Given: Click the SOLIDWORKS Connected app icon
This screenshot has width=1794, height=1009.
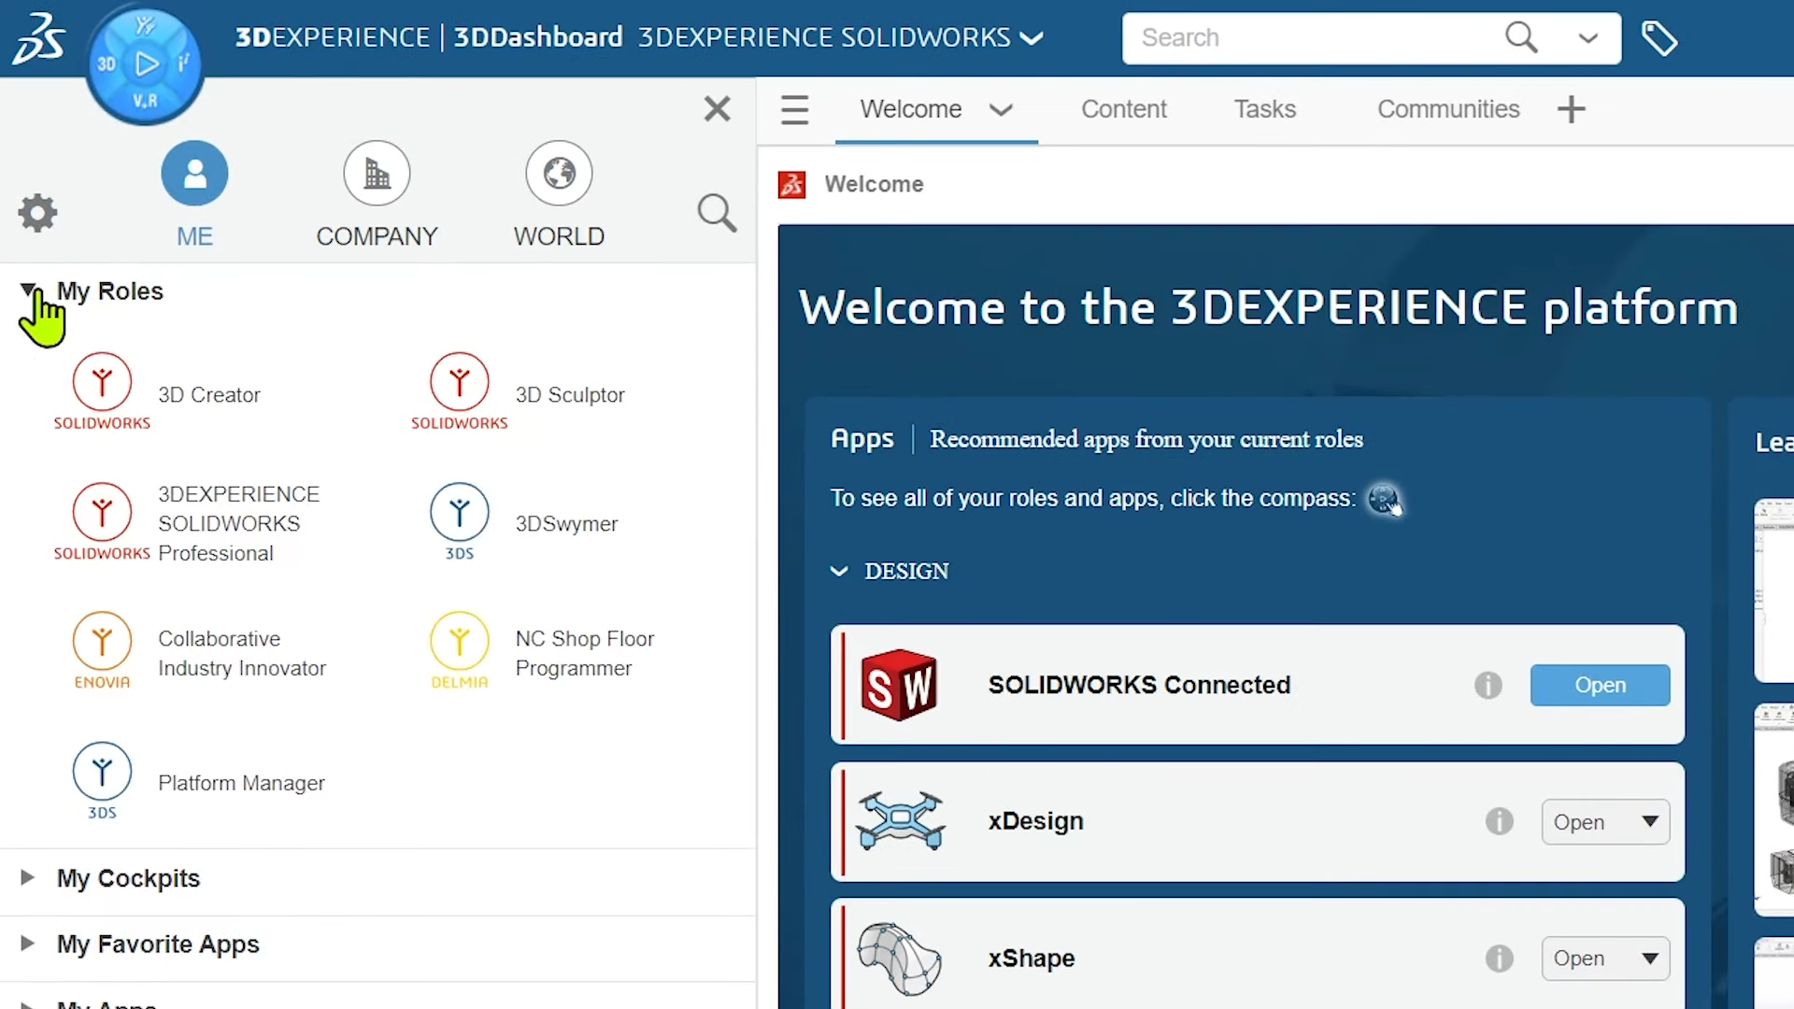Looking at the screenshot, I should (x=899, y=685).
